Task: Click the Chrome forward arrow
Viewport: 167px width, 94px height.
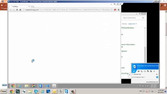Action: (x=14, y=10)
